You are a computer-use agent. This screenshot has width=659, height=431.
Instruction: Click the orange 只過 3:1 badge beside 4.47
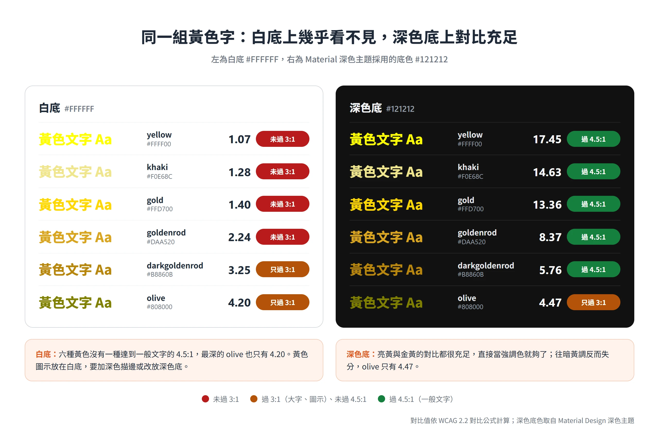(593, 302)
